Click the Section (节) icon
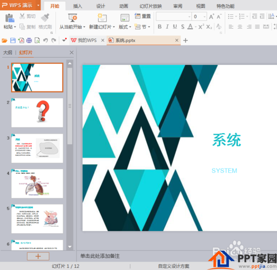Viewport: 277px width, 270px height. coord(137,27)
